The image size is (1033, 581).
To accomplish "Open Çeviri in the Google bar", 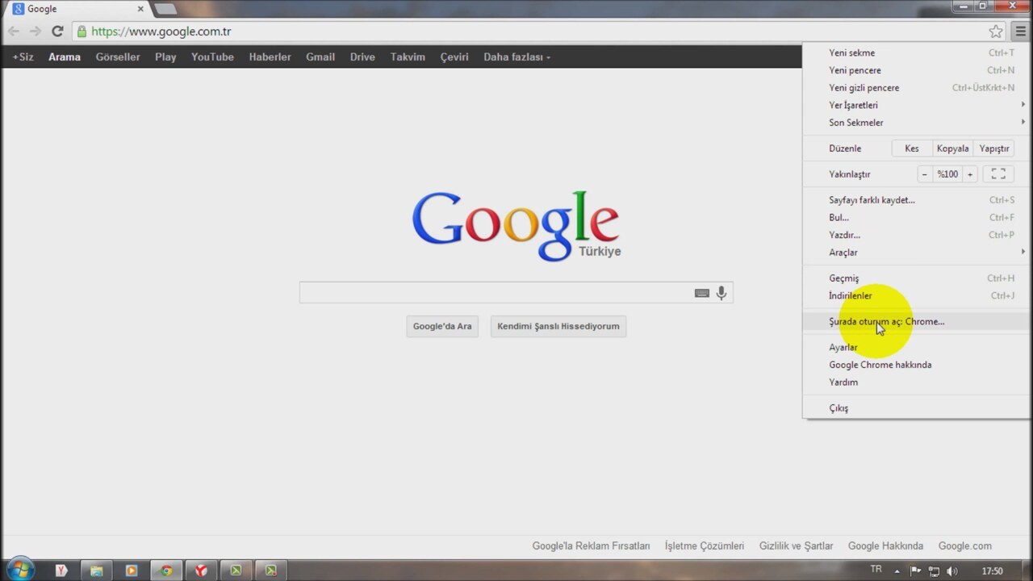I will point(454,57).
